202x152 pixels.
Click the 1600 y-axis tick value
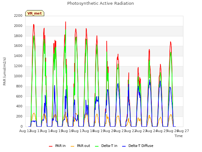[x=18, y=46]
